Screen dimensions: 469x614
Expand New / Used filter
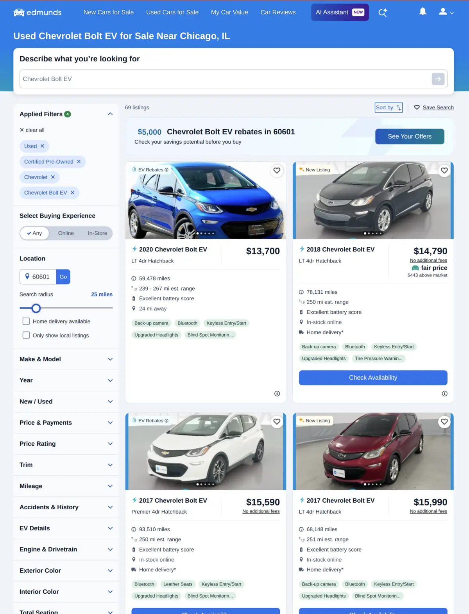[x=66, y=402]
